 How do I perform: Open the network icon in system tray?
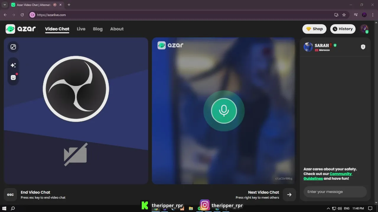click(334, 208)
